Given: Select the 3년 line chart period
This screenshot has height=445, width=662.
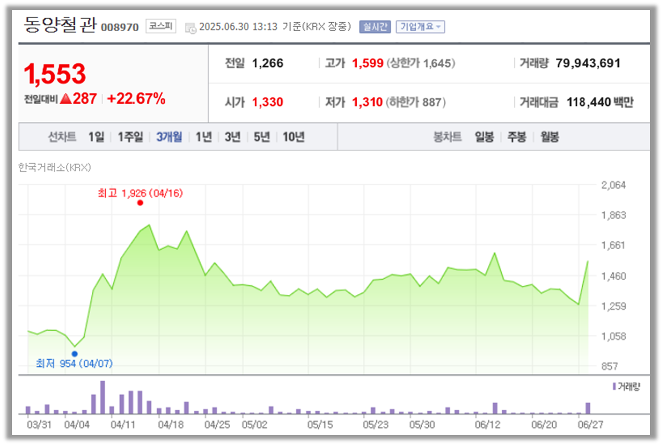Looking at the screenshot, I should pos(233,137).
